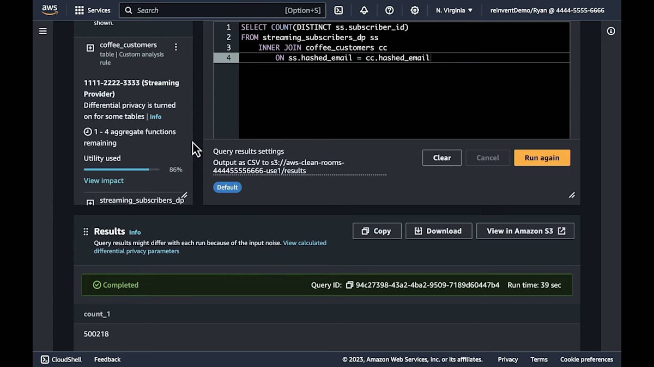Open View calculated differential privacy parameters
The width and height of the screenshot is (654, 367).
[x=210, y=247]
